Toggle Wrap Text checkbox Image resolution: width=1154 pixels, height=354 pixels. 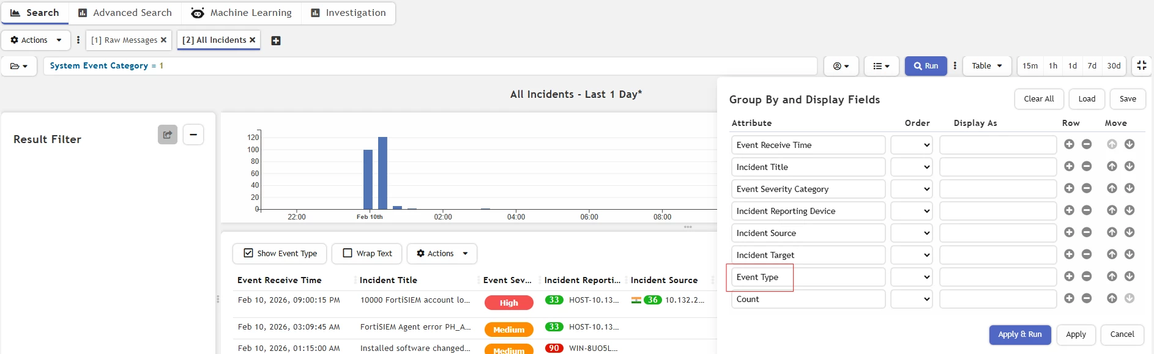coord(348,253)
